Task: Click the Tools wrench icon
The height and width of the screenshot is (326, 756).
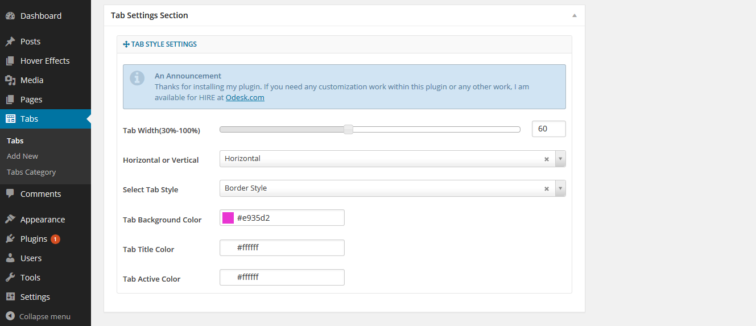Action: [x=10, y=278]
